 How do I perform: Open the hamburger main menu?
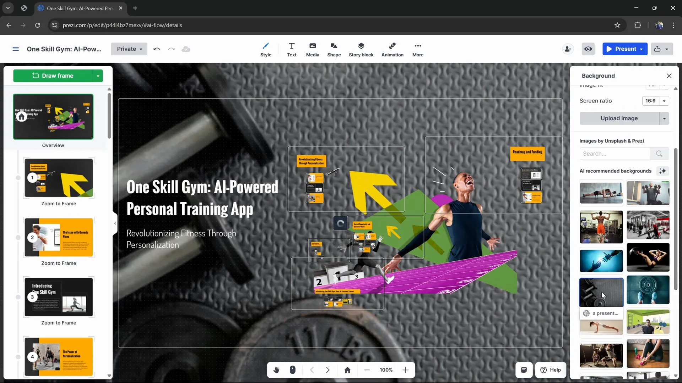pyautogui.click(x=16, y=49)
